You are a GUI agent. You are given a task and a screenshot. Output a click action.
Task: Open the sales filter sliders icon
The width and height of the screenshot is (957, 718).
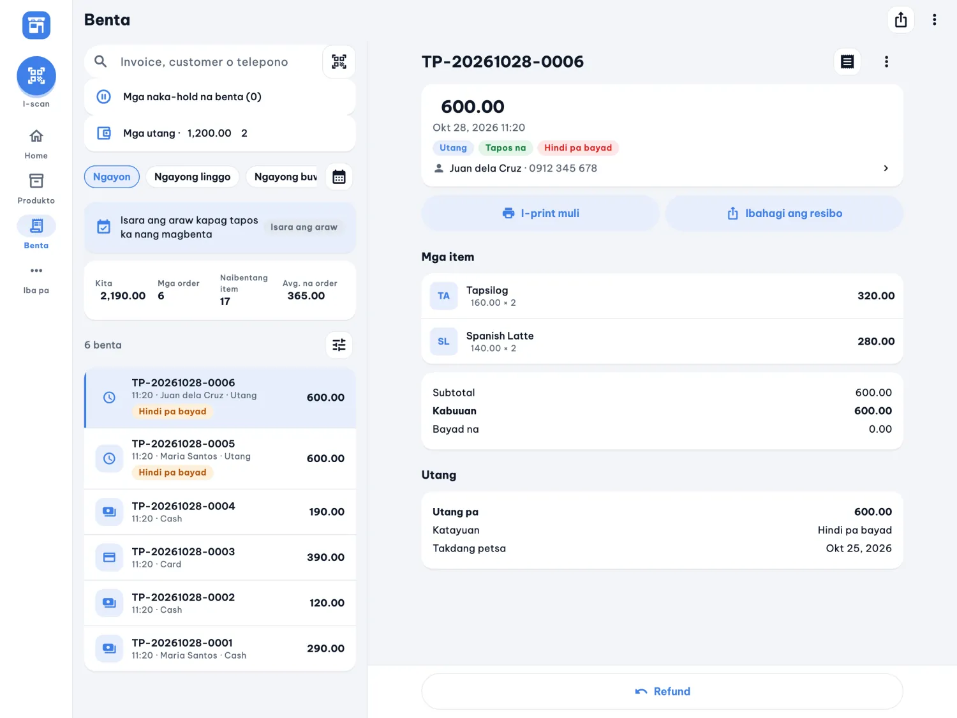[x=339, y=345]
